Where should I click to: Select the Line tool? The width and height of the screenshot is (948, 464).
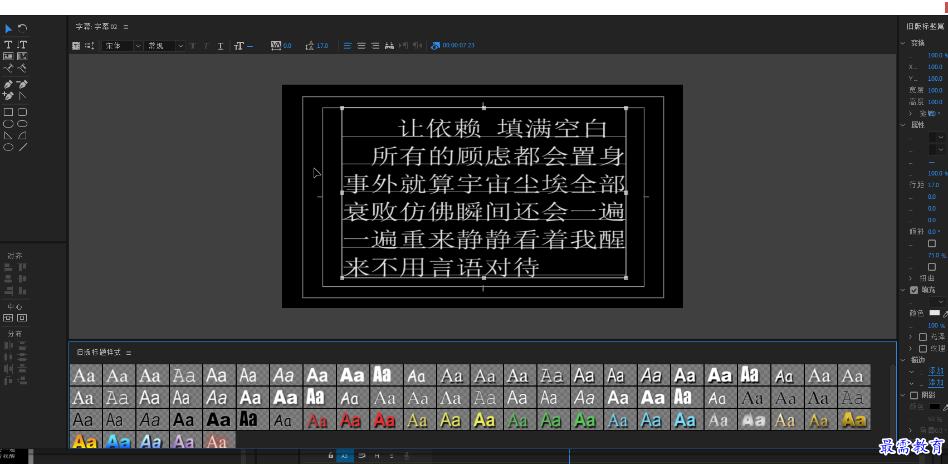coord(23,147)
